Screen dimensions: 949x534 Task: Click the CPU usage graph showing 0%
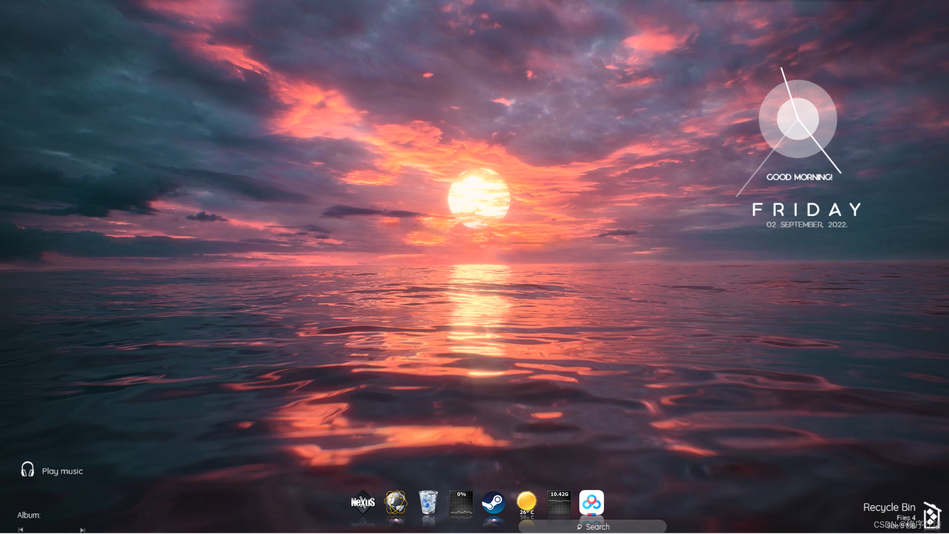pos(461,501)
